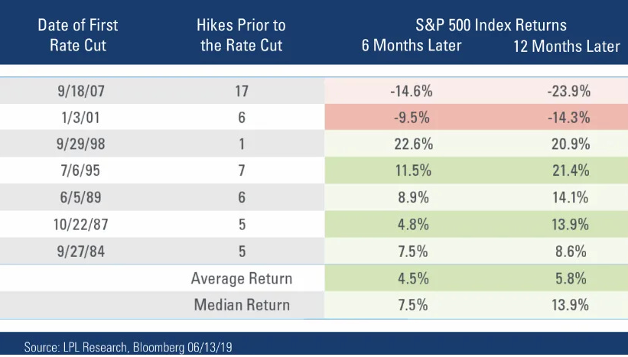The height and width of the screenshot is (357, 628).
Task: Click the 5.8% average twelve-month return
Action: pos(571,278)
